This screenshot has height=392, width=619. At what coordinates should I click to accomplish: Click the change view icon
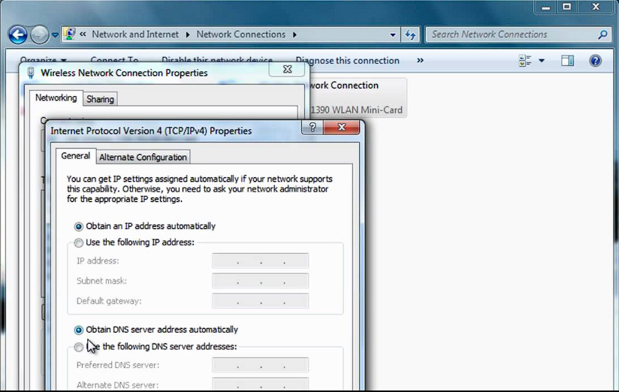[x=525, y=61]
